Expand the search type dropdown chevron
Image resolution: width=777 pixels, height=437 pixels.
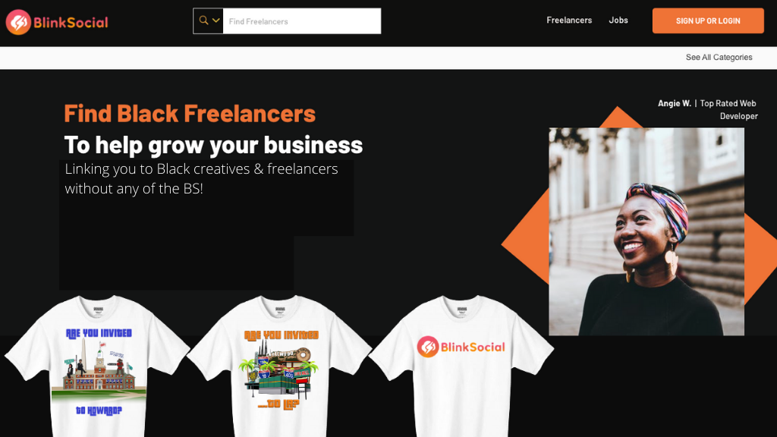tap(216, 20)
